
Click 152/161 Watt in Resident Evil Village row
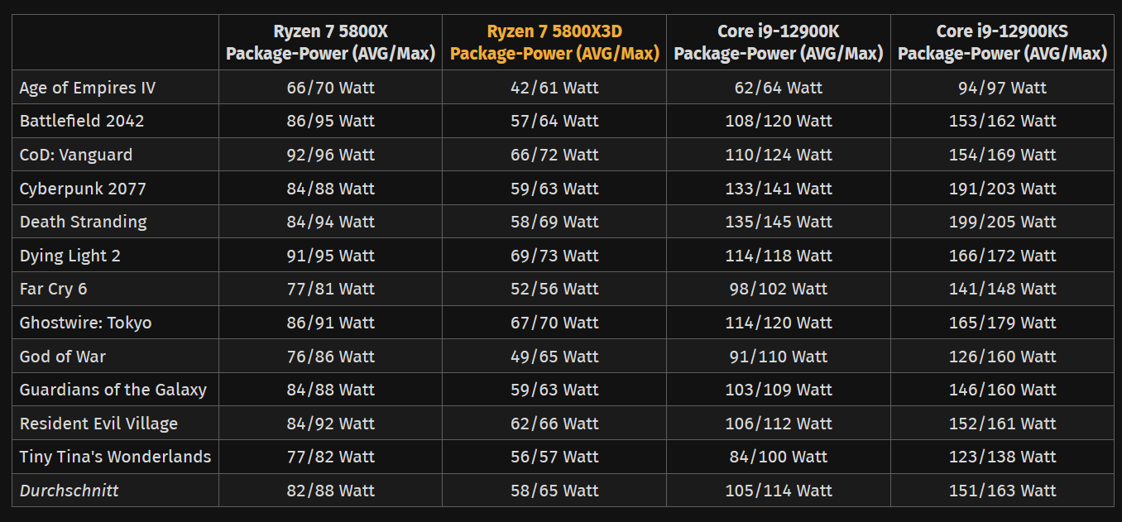pyautogui.click(x=1002, y=424)
